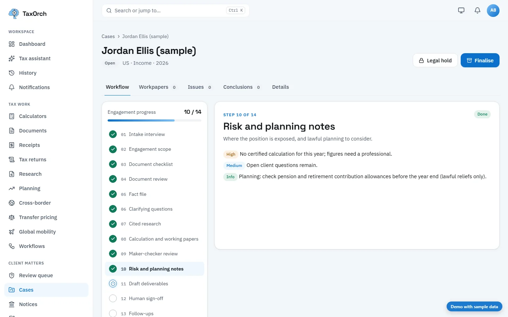Open the Research icon
This screenshot has height=317, width=508.
click(12, 174)
